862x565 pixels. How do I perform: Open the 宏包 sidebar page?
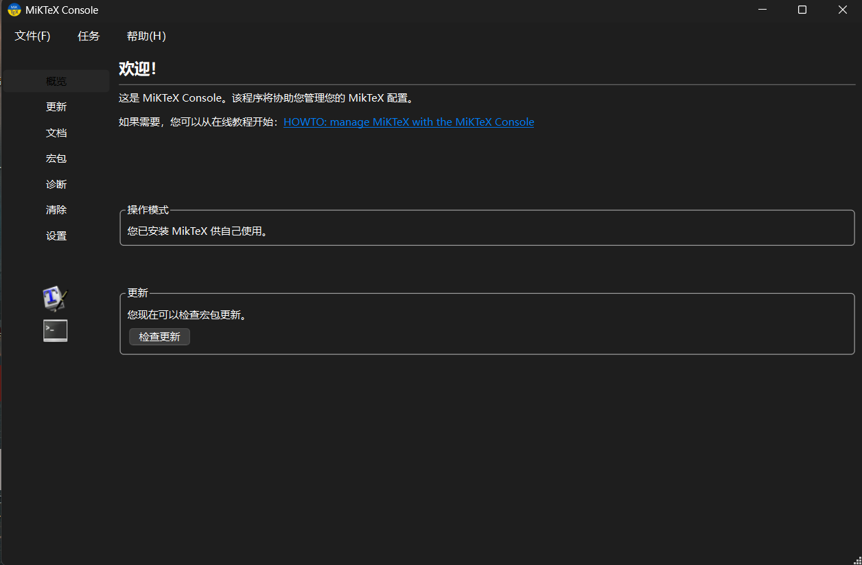tap(56, 159)
